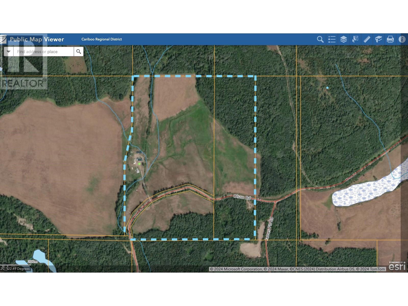Click the Cariboo Regional District logo

3,39
